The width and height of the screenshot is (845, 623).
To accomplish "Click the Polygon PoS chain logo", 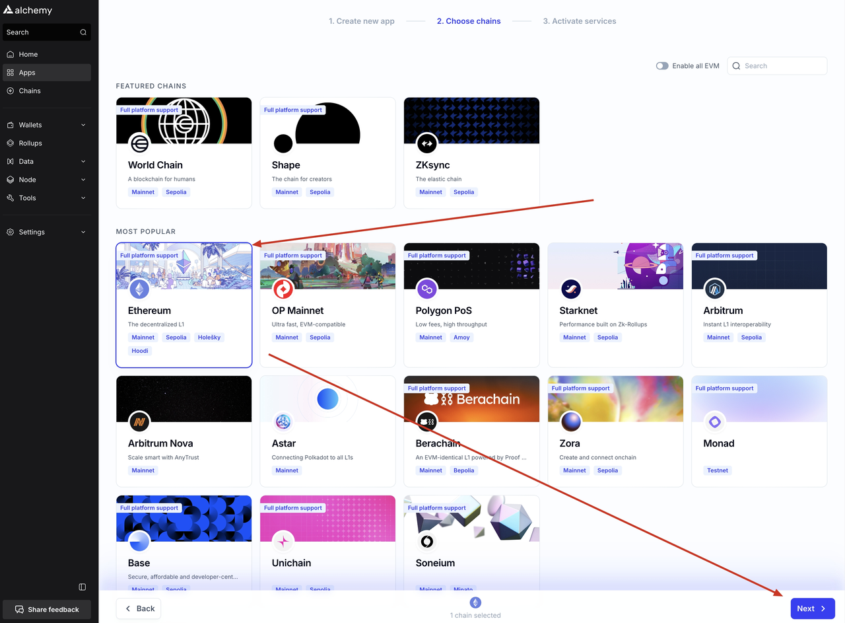I will (427, 289).
